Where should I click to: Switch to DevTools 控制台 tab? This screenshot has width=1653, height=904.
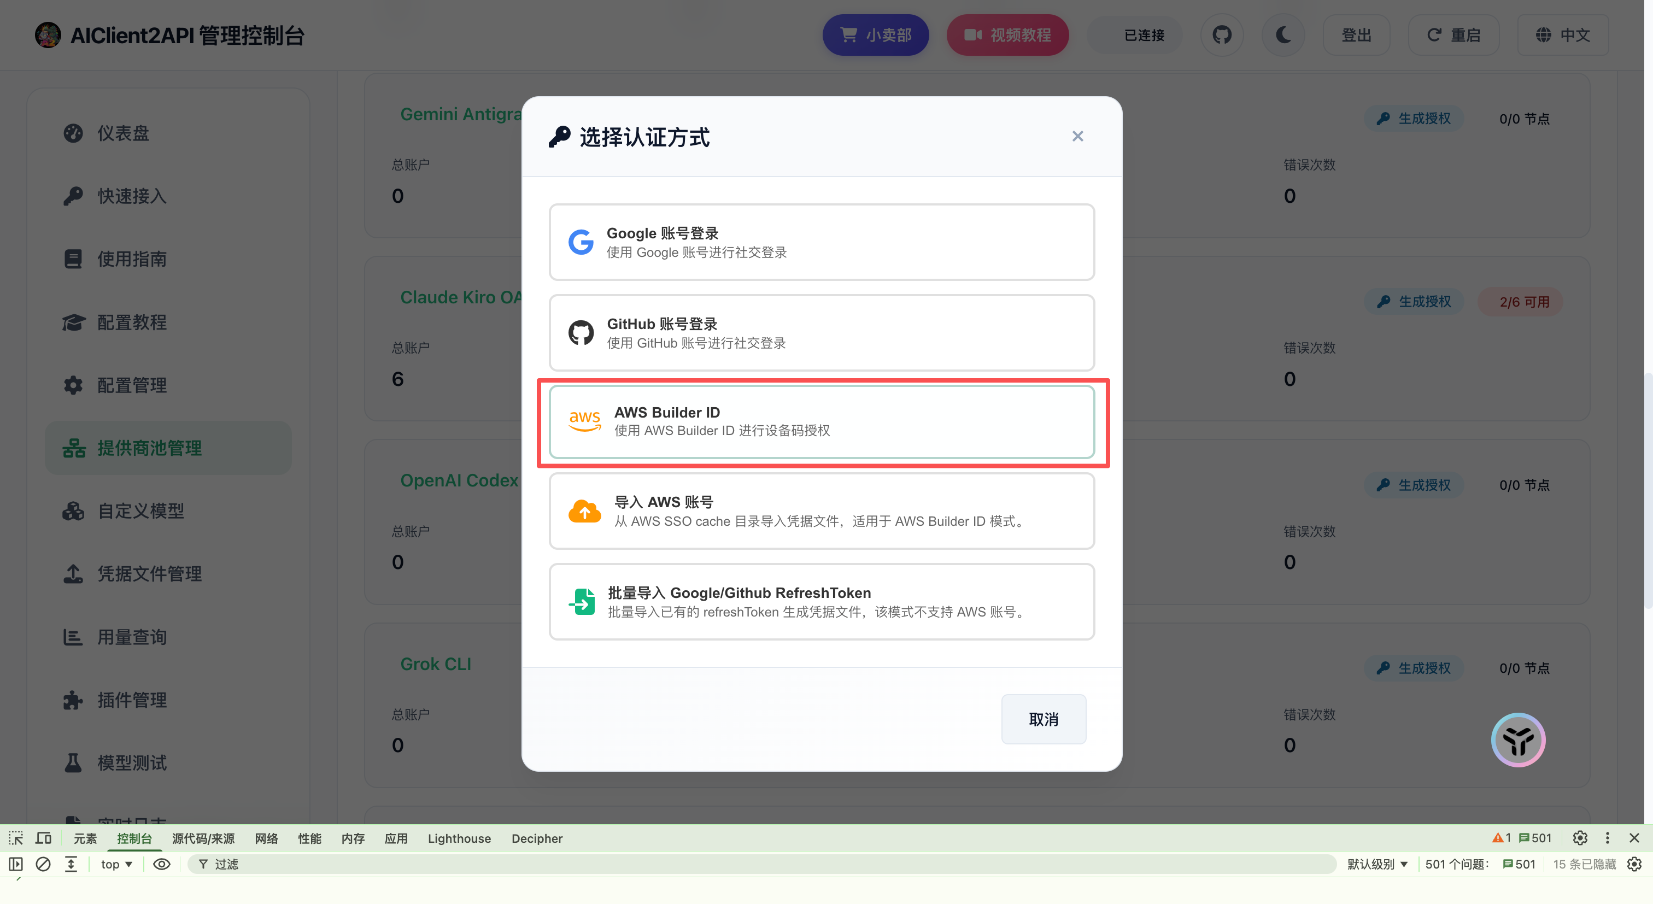click(134, 838)
